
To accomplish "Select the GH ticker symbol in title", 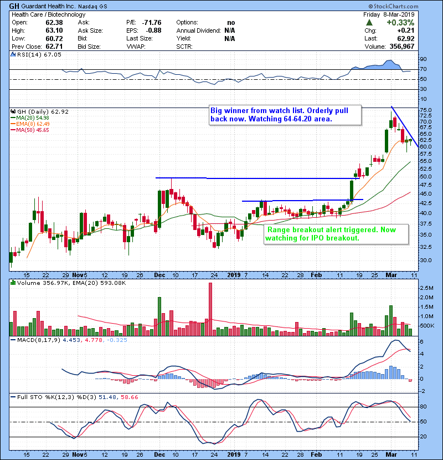I will coord(14,6).
